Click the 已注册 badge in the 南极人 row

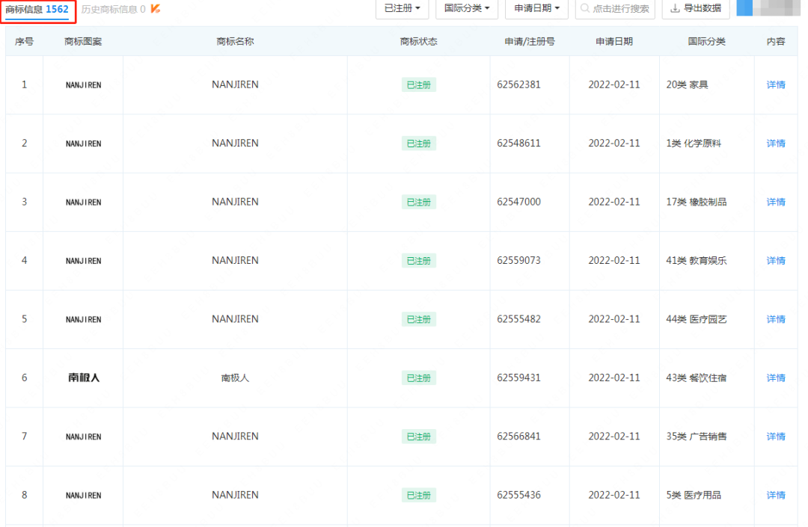pos(419,378)
